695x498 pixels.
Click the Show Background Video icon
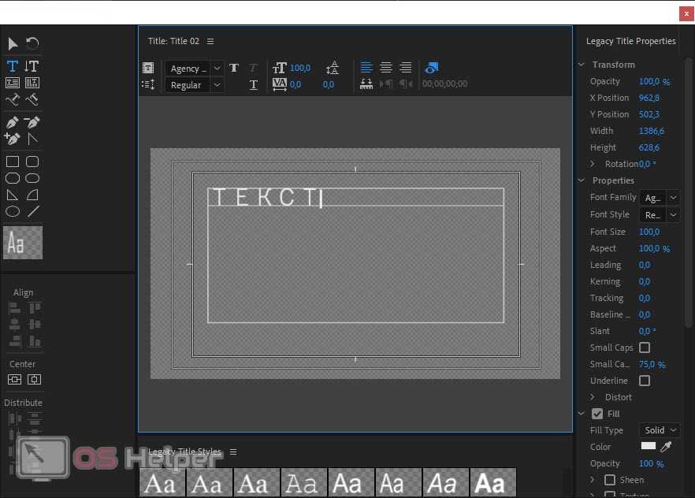[431, 68]
